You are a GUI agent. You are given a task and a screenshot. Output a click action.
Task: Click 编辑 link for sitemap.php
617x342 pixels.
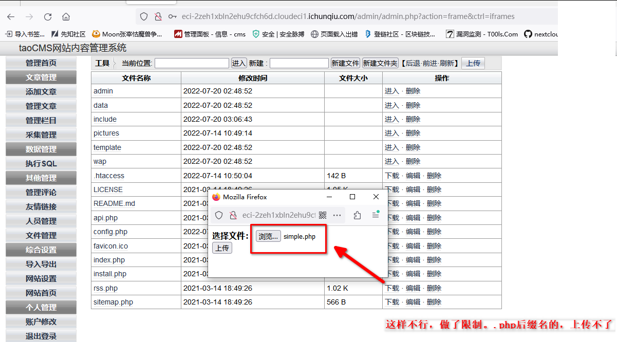(x=413, y=302)
